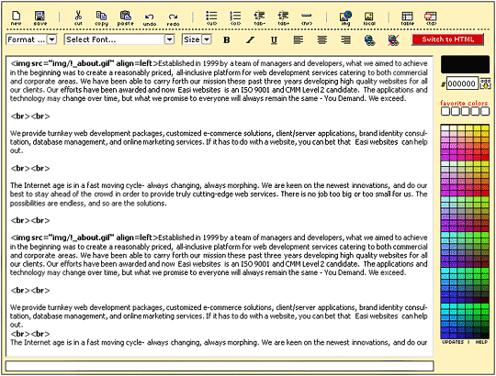Increase indent with the tab+ icon

click(283, 18)
